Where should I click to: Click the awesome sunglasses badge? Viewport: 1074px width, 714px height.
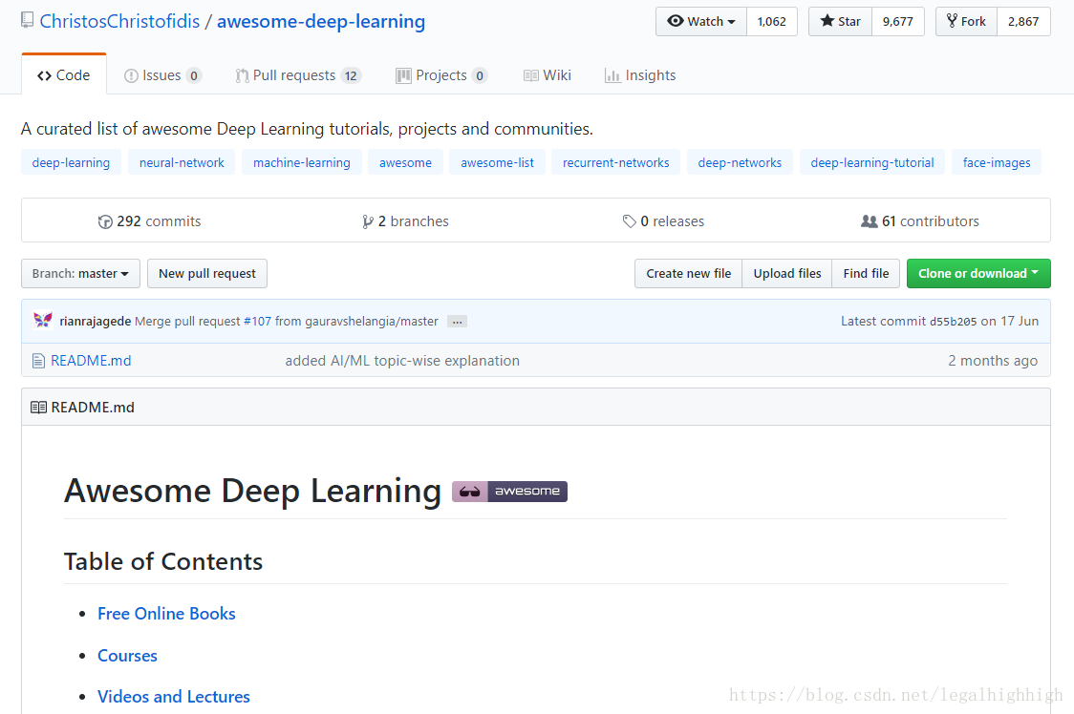[x=509, y=491]
